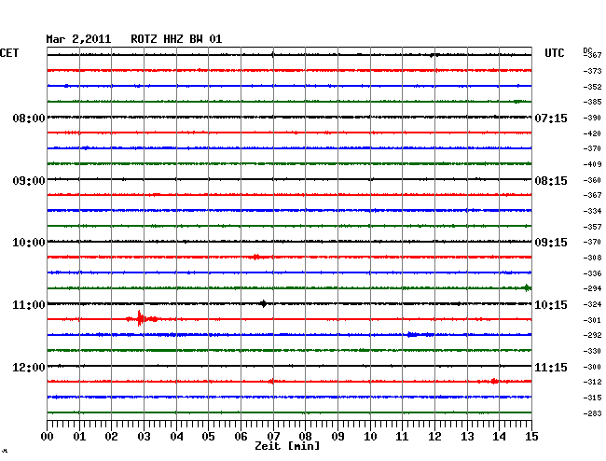Image resolution: width=606 pixels, height=461 pixels.
Task: Click the DC offset value "-336"
Action: click(x=592, y=273)
